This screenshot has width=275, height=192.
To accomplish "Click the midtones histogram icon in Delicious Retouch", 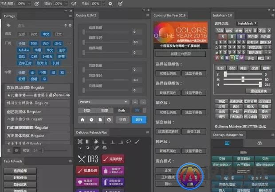I will [113, 142].
